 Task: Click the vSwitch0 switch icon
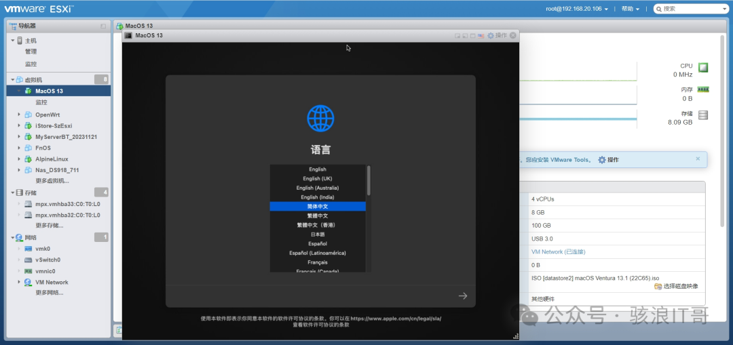point(28,260)
